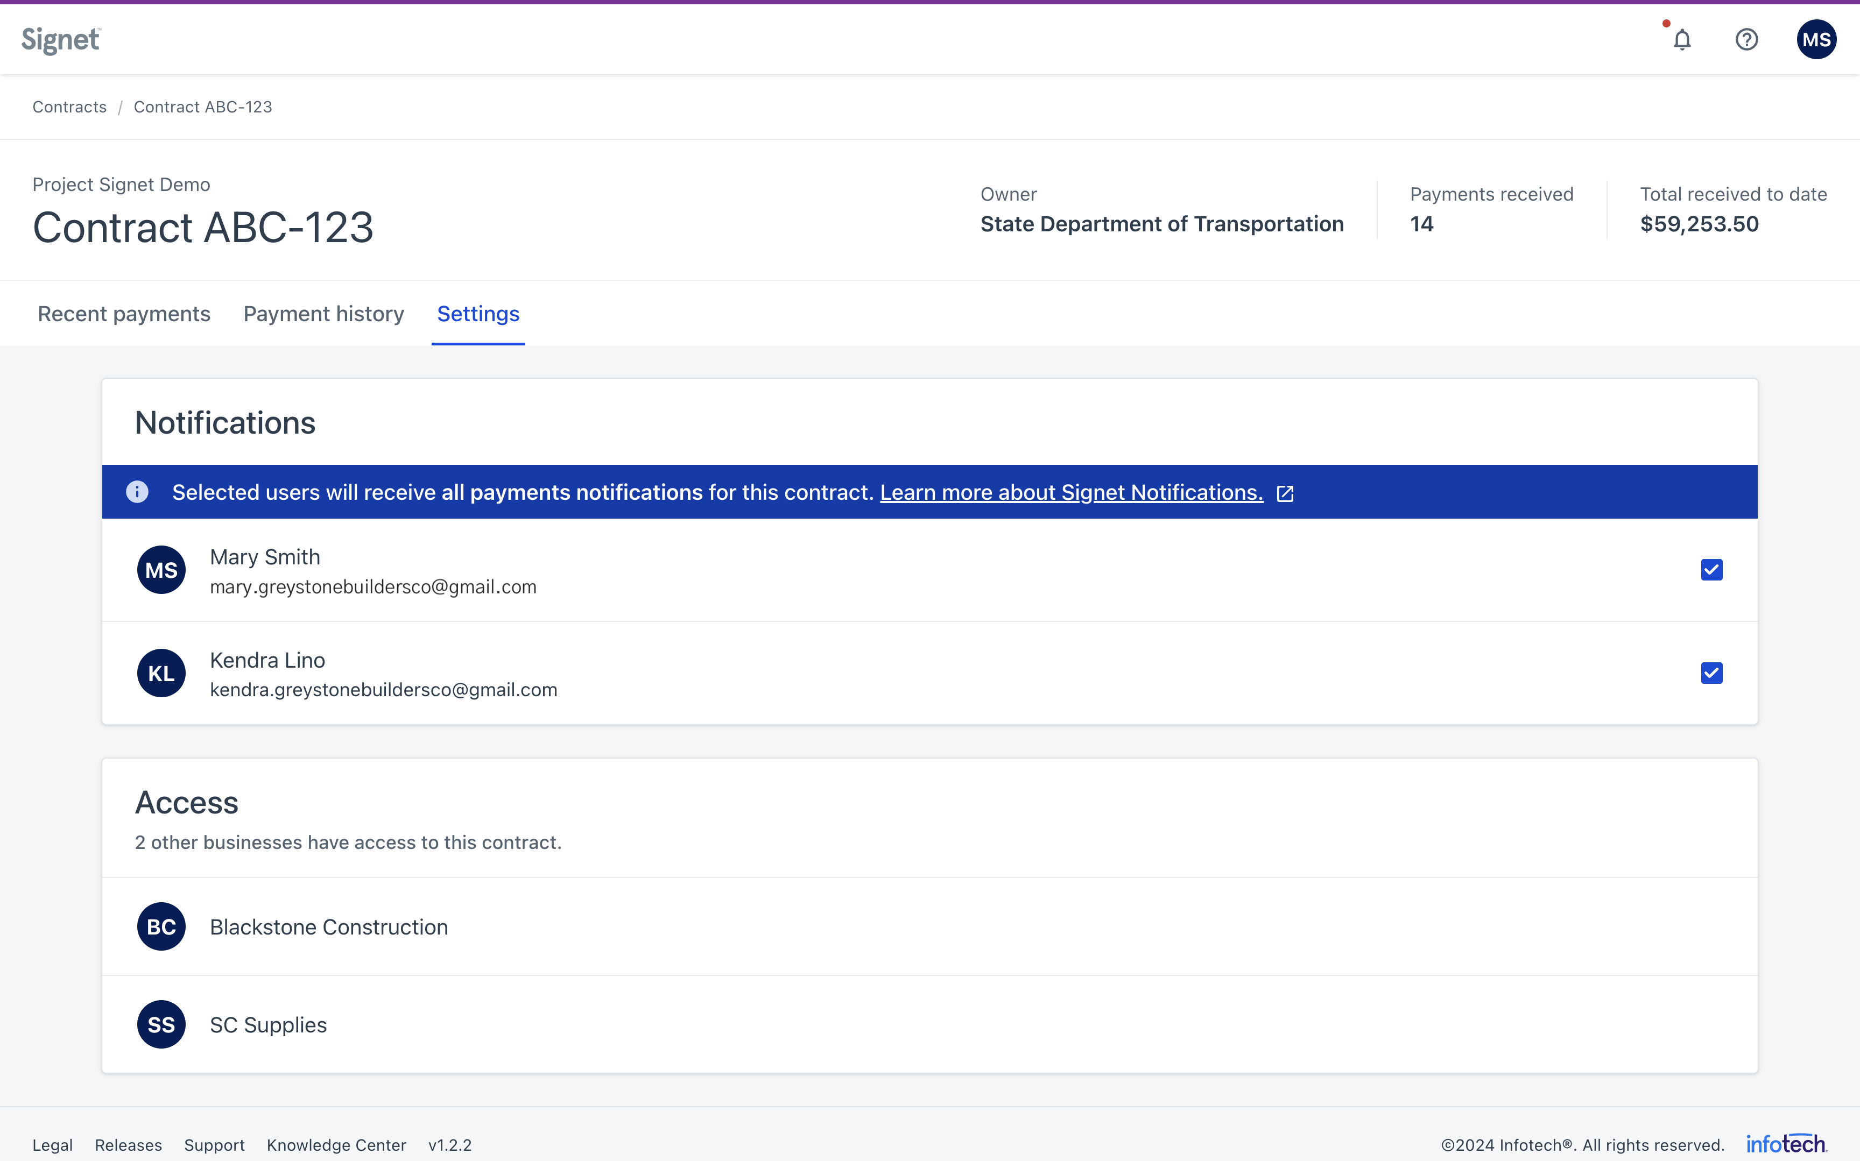
Task: Click the Blackstone Construction name
Action: click(x=329, y=927)
